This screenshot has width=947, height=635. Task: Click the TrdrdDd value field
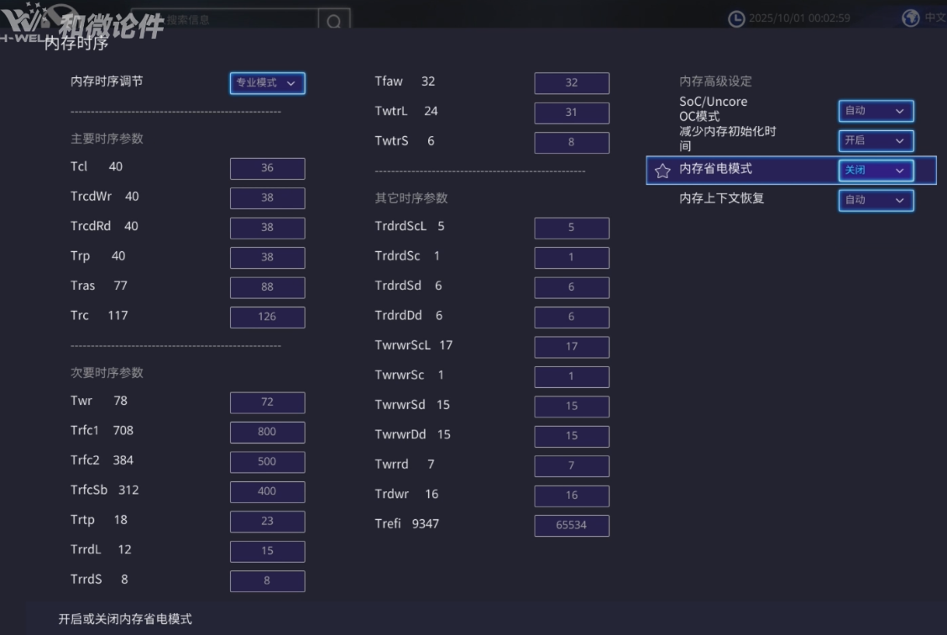click(x=572, y=317)
